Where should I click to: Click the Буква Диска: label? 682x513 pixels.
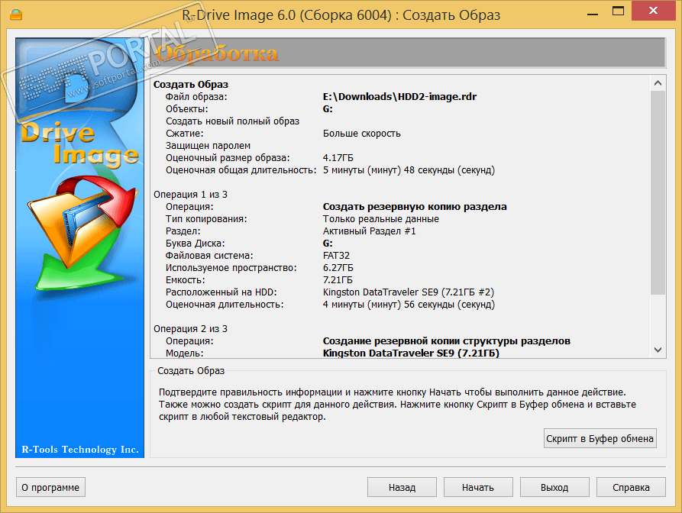196,244
